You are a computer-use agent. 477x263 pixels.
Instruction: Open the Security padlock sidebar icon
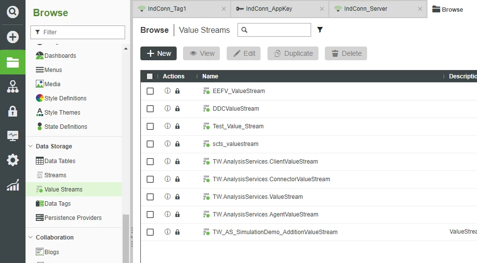point(12,111)
